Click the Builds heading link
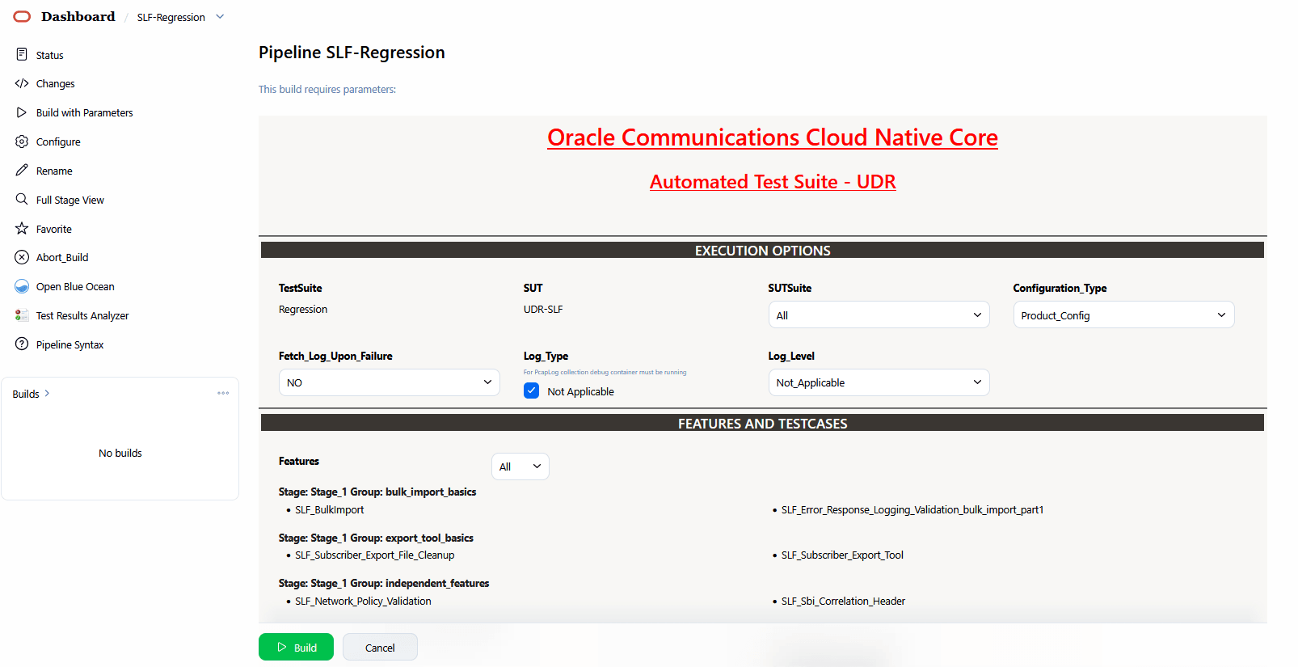 point(26,395)
